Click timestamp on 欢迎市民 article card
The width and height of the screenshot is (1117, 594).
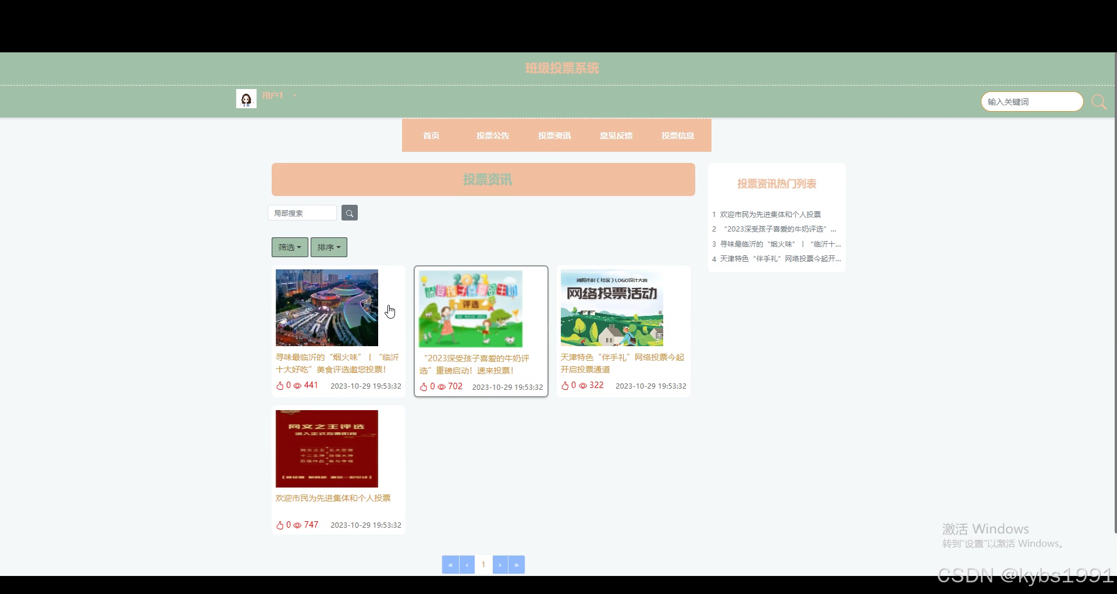point(366,525)
